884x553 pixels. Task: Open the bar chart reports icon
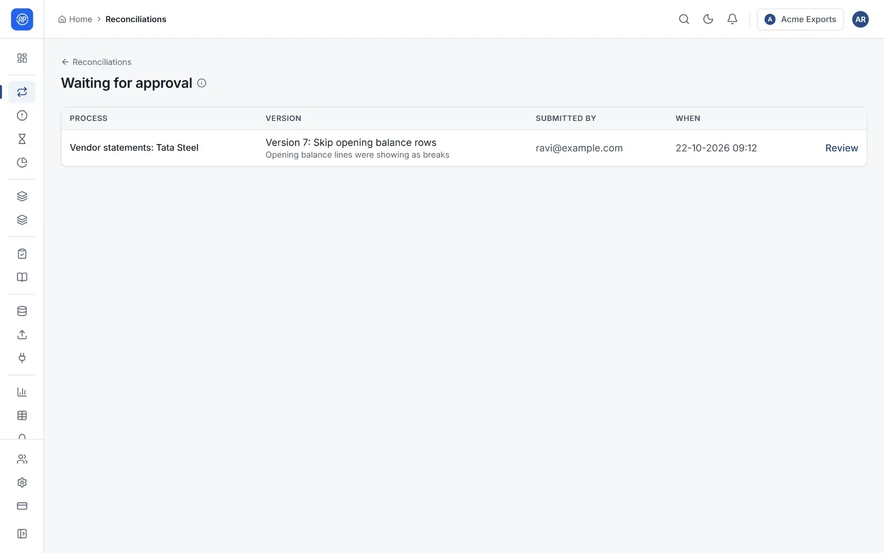point(22,392)
